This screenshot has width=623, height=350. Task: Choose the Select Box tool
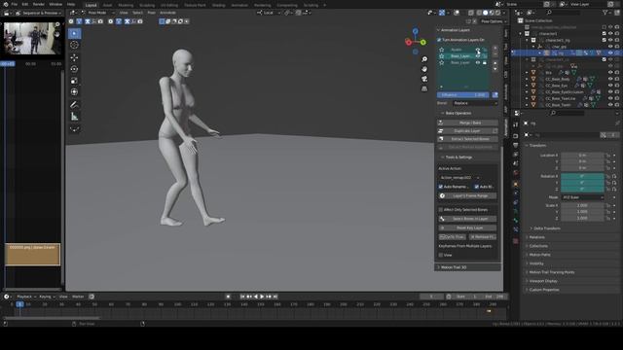74,33
